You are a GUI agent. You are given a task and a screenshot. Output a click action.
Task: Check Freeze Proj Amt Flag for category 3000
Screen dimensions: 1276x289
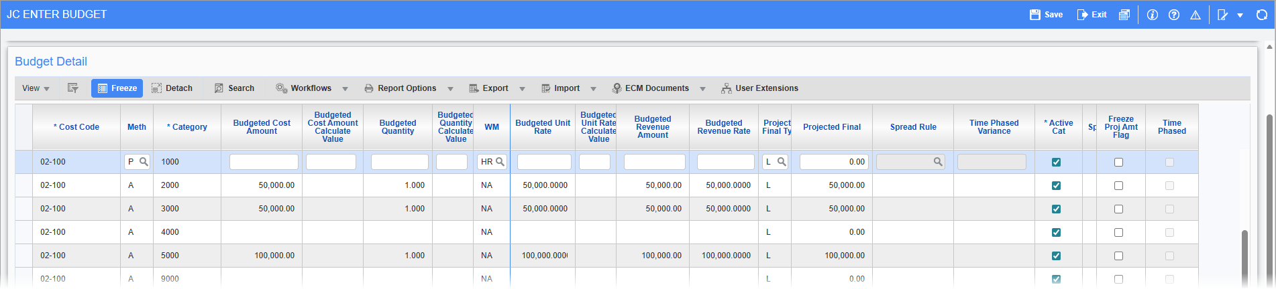click(x=1118, y=209)
